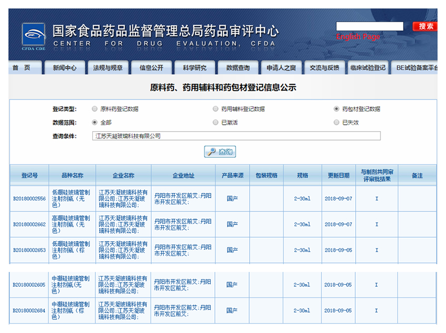Open 数据查询 navigation tab
The image size is (446, 333).
click(238, 68)
